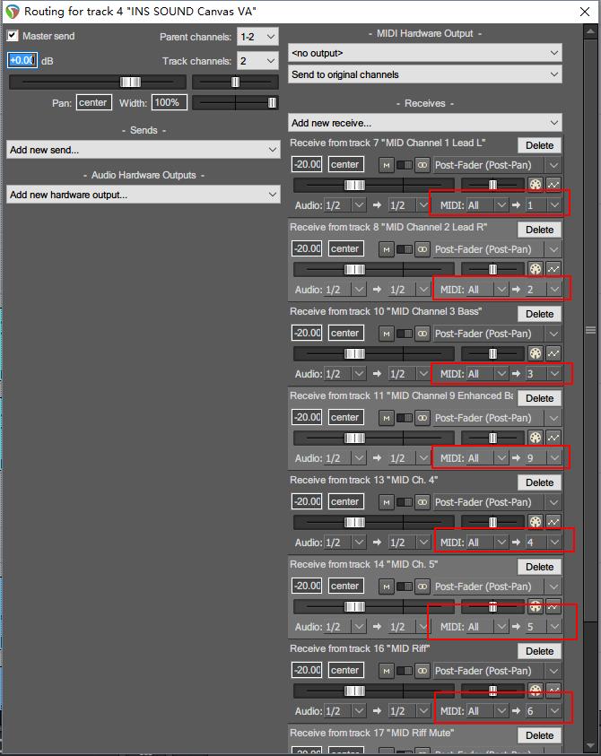Click the track width slider
This screenshot has height=756, width=601.
tap(235, 102)
